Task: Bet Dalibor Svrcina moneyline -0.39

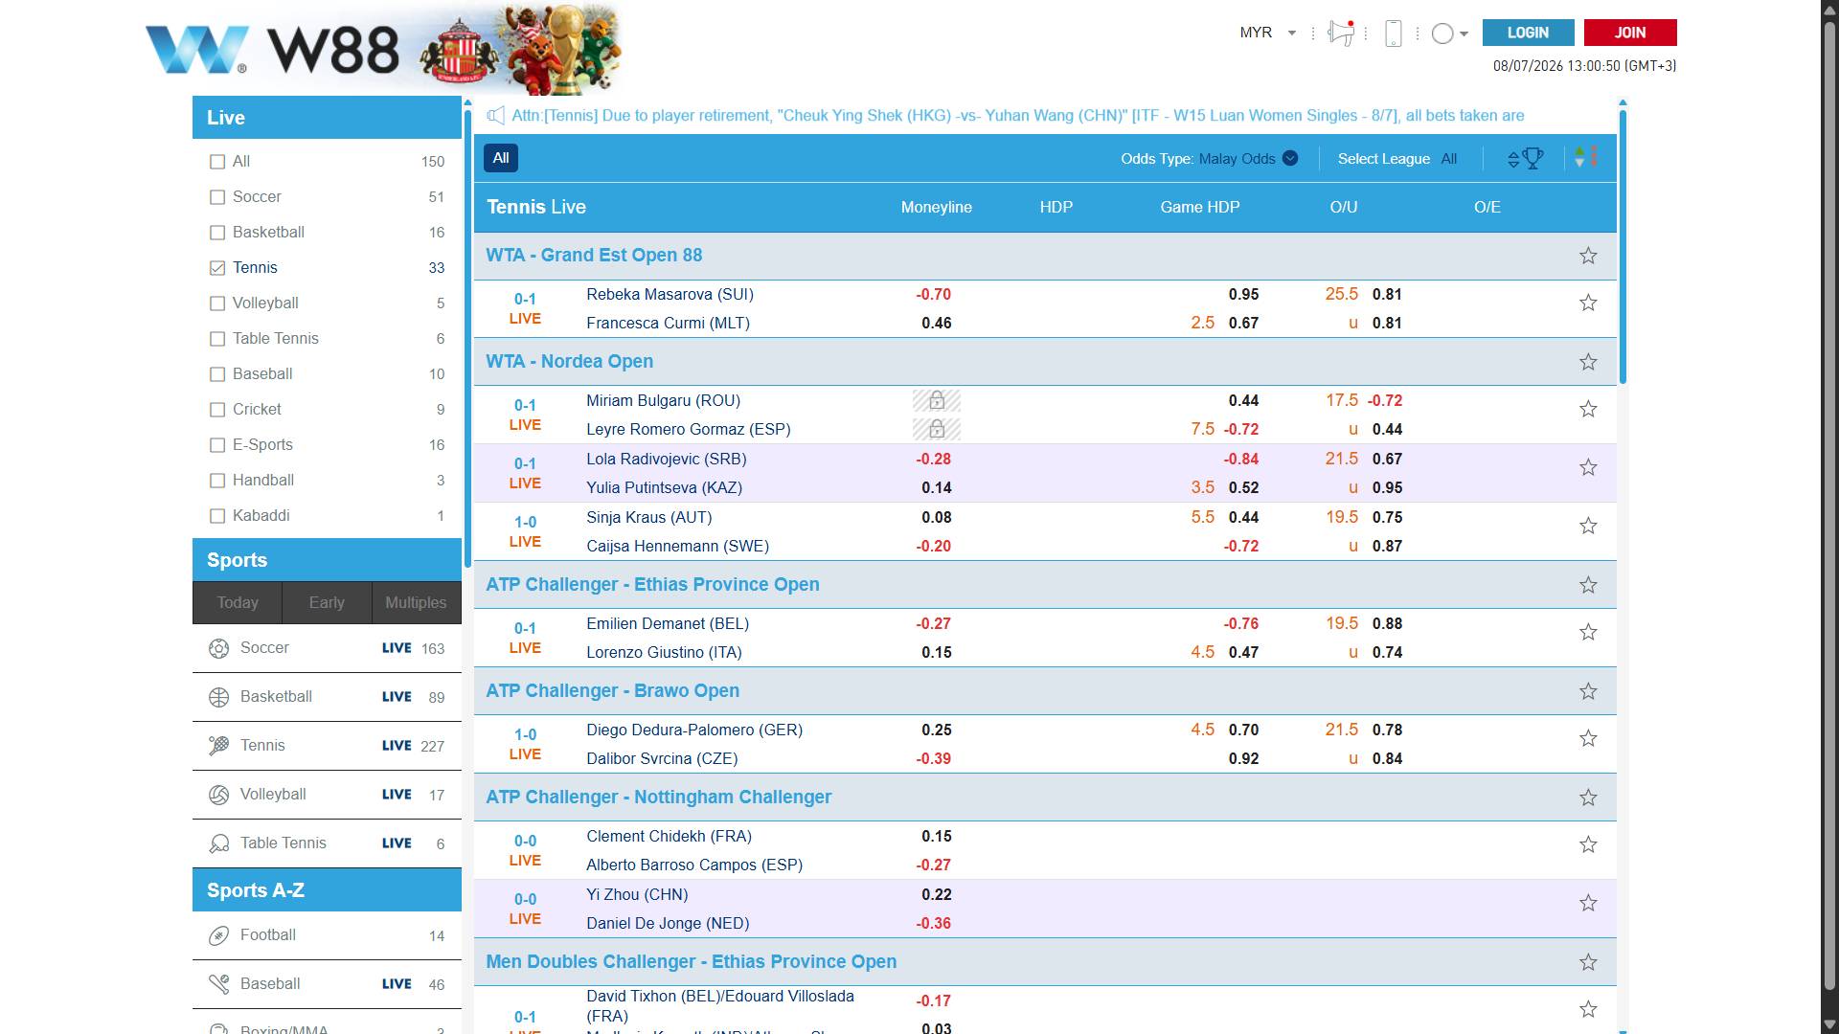Action: click(933, 759)
